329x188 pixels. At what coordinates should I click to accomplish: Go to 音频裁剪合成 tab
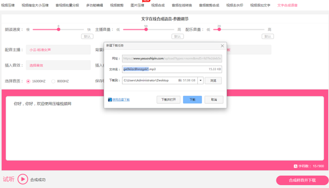point(209,5)
